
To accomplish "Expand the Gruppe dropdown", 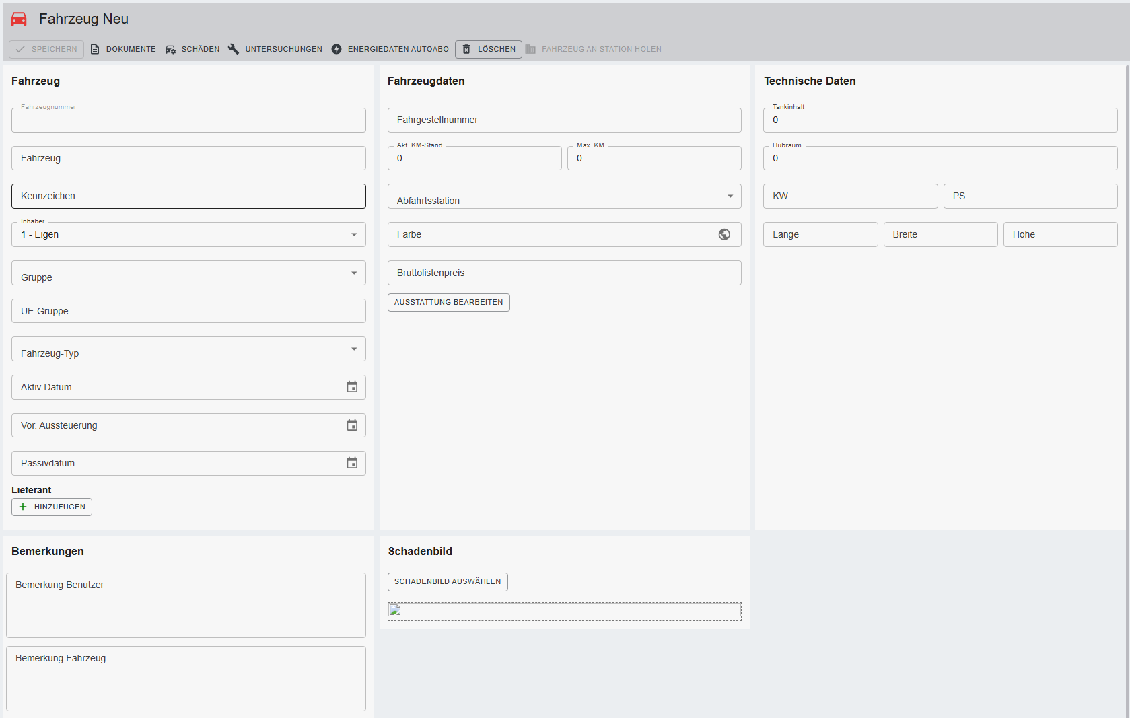I will click(354, 273).
